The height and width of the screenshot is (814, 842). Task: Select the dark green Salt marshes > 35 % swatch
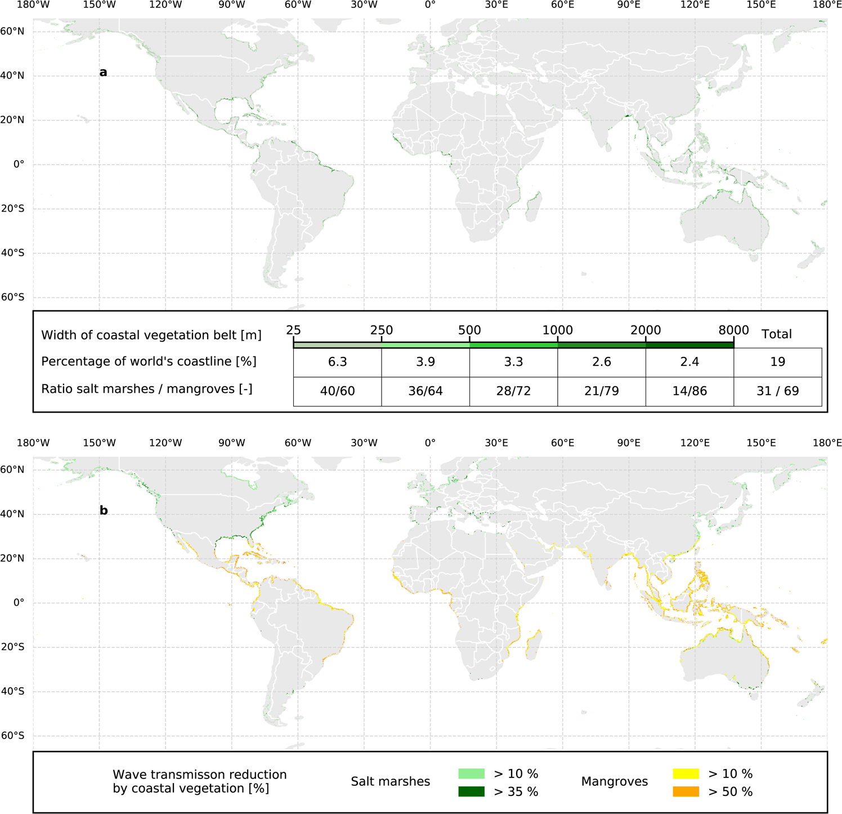[x=472, y=790]
